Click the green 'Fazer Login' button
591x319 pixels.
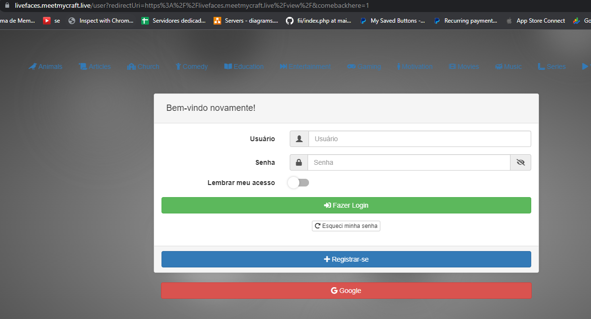click(x=346, y=205)
